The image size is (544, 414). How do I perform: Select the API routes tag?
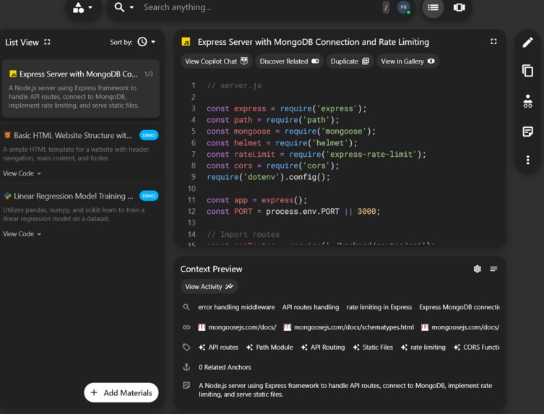tap(218, 348)
